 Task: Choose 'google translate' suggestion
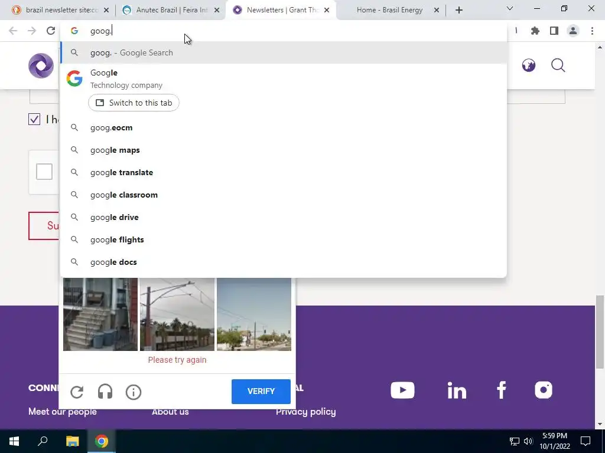click(x=283, y=173)
